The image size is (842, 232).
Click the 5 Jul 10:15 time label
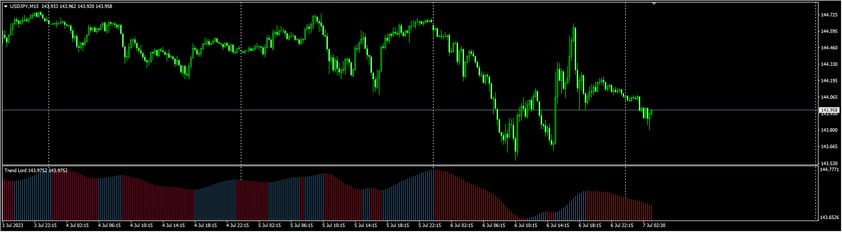334,226
